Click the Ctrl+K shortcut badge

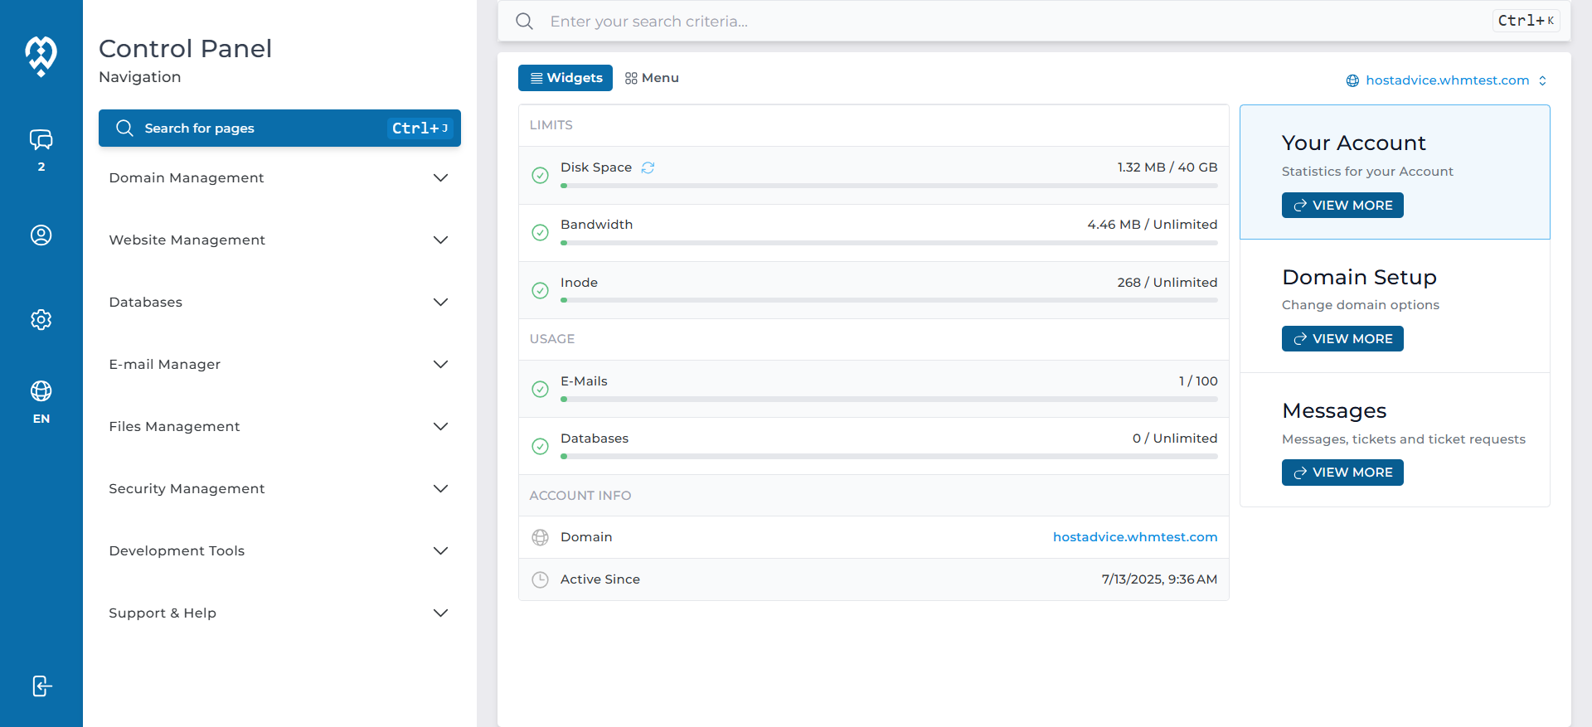click(x=1526, y=21)
